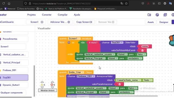Select Qualquer componente in the tree
This screenshot has height=98, width=174.
(13, 93)
